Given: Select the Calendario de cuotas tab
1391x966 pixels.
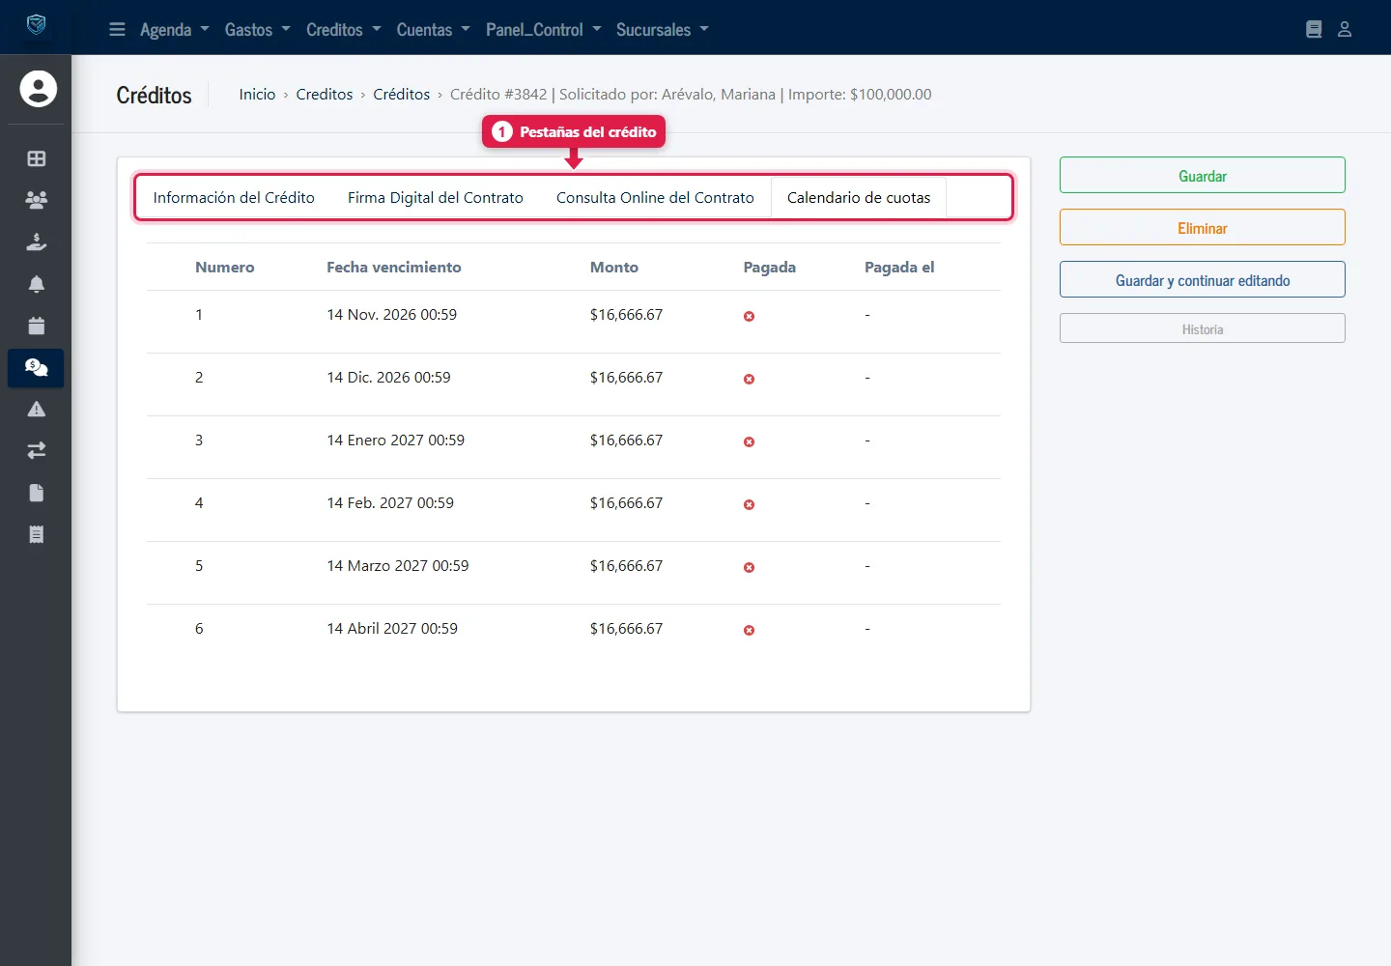Looking at the screenshot, I should tap(859, 197).
